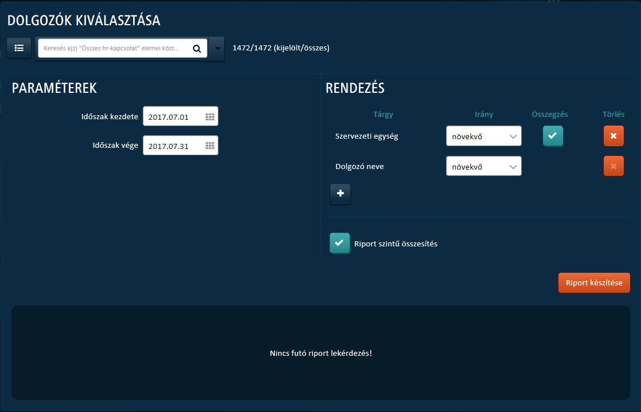Open calendar picker for Időszak vége
Viewport: 641px width, 412px height.
pyautogui.click(x=210, y=146)
